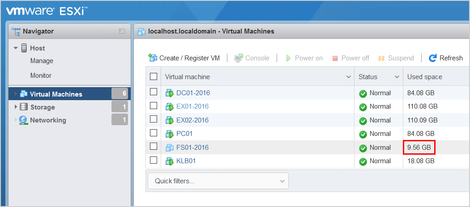Screen dimensions: 470x207
Task: Open the Virtual machine column dropdown arrow
Action: click(x=349, y=77)
